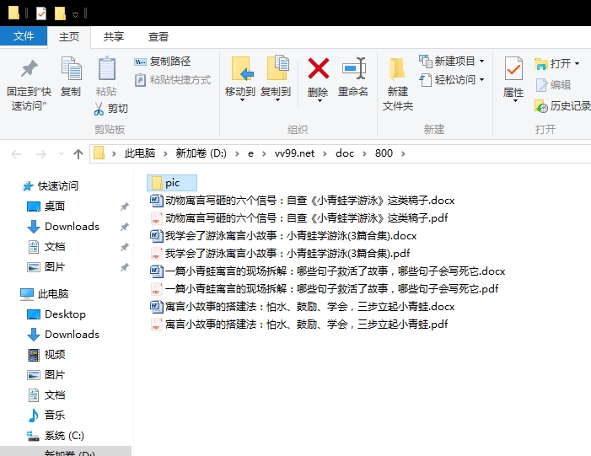
Task: Select 我学会了游泳寓言小故事 .docx file
Action: (x=283, y=235)
